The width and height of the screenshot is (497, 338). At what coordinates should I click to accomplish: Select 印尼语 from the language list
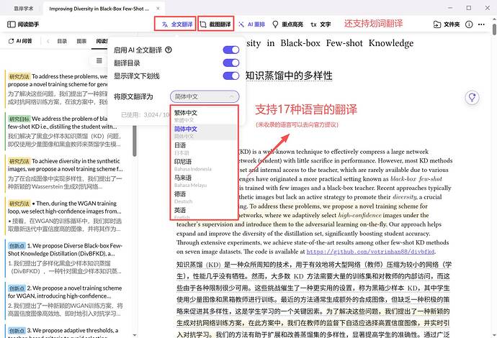[x=204, y=165]
